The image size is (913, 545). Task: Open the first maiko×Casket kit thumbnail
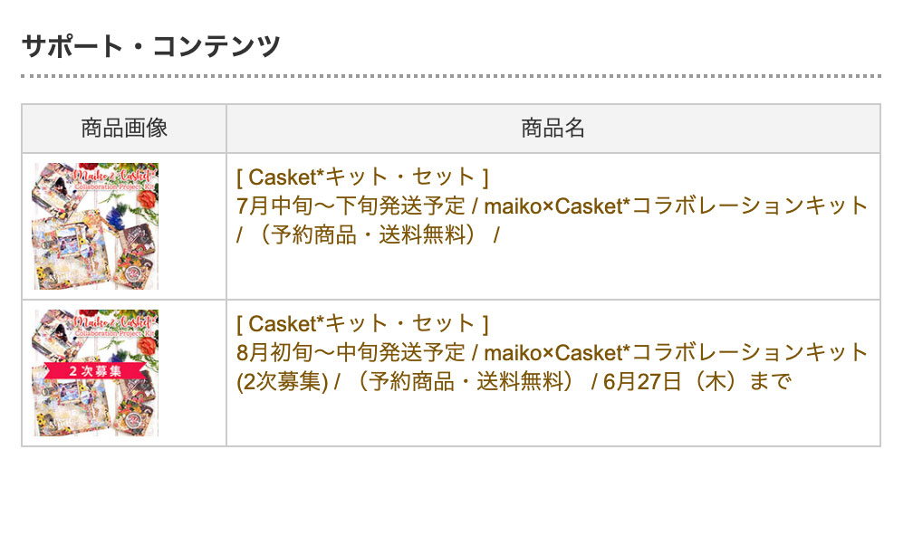coord(97,226)
